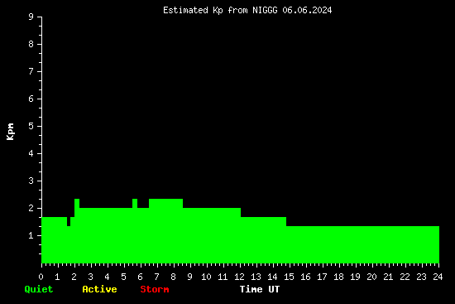Click the narrow green spike near hour 2
Image resolution: width=455 pixels, height=304 pixels.
(x=77, y=204)
